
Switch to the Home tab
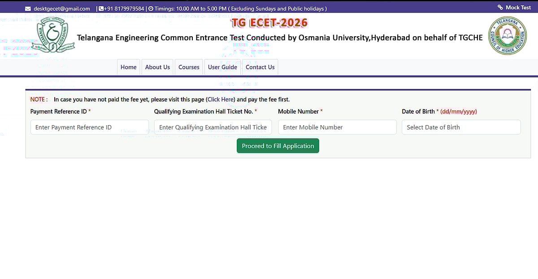pyautogui.click(x=128, y=67)
